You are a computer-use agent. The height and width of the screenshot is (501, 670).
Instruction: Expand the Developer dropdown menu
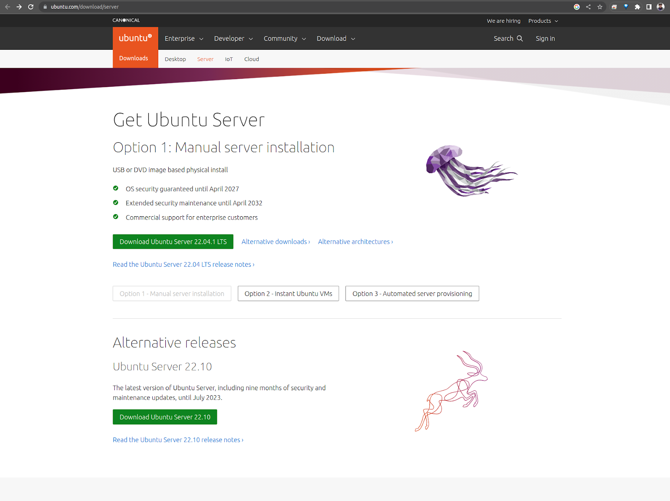click(x=233, y=38)
